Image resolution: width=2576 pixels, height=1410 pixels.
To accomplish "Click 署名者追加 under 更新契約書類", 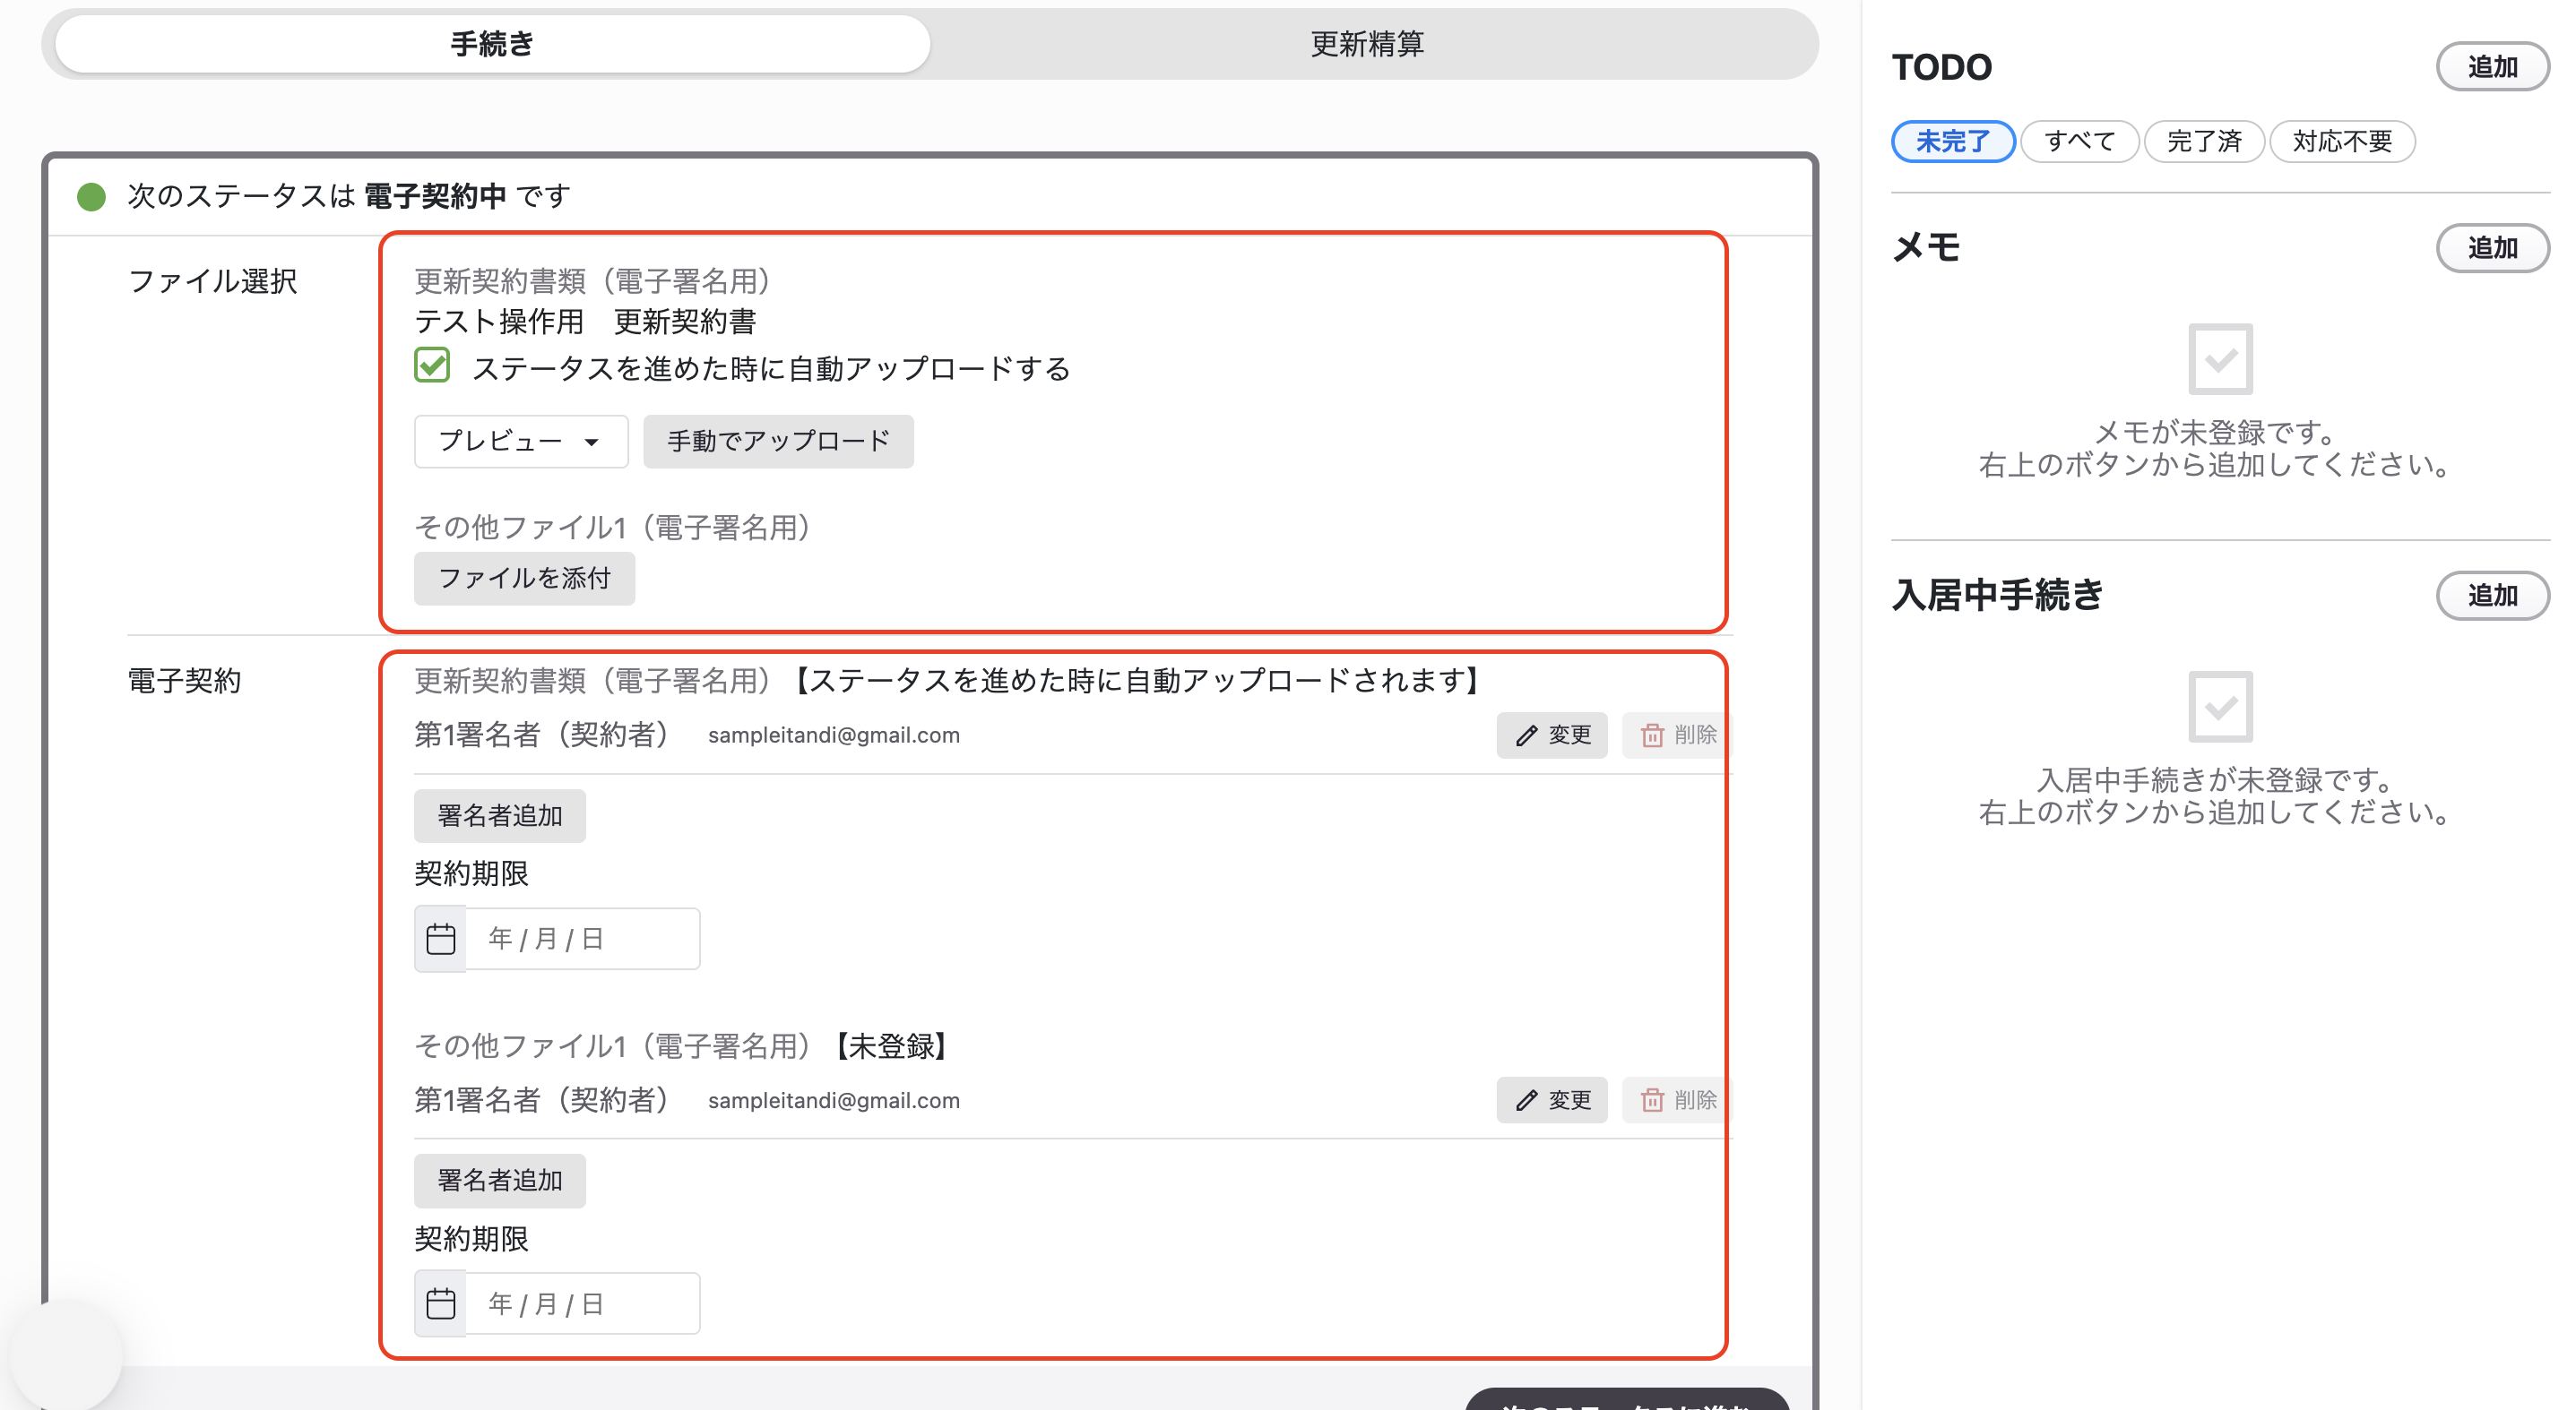I will tap(500, 815).
